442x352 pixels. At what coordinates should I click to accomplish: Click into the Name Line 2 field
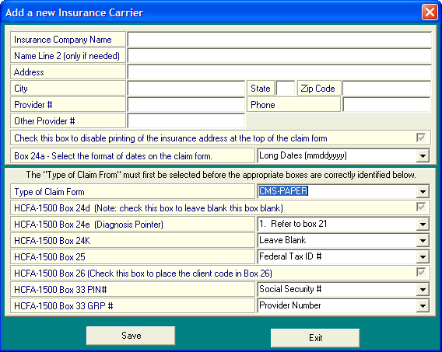click(279, 55)
